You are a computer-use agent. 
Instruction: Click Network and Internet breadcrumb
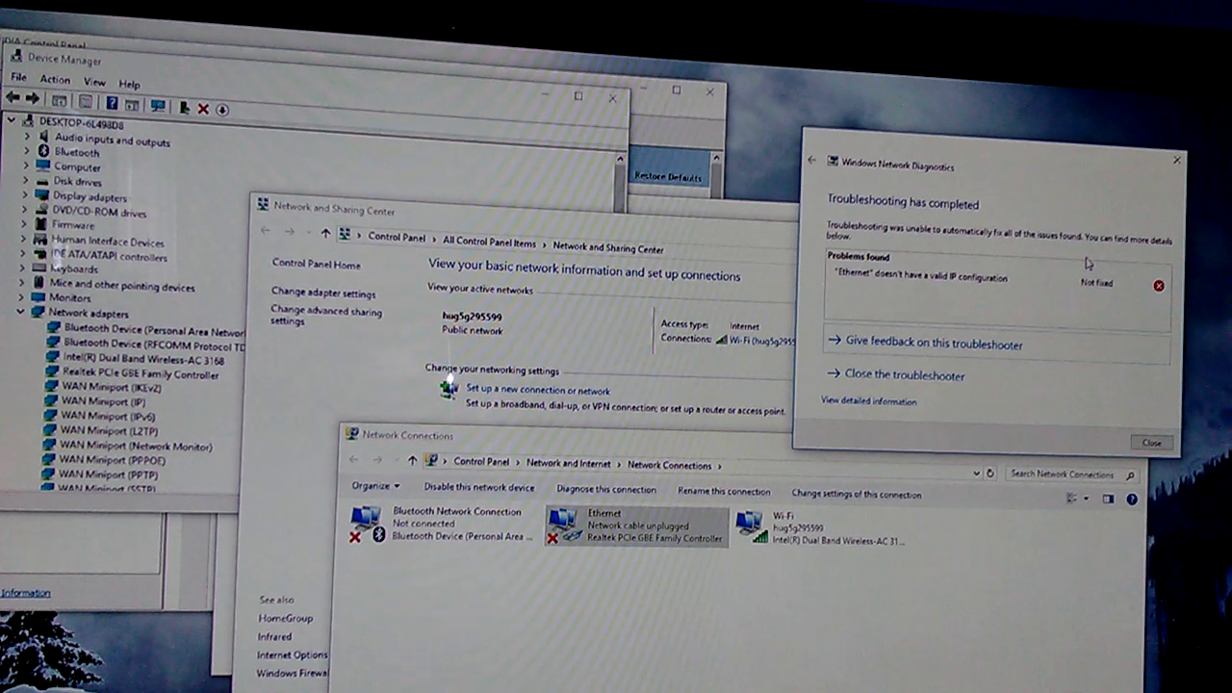coord(568,463)
